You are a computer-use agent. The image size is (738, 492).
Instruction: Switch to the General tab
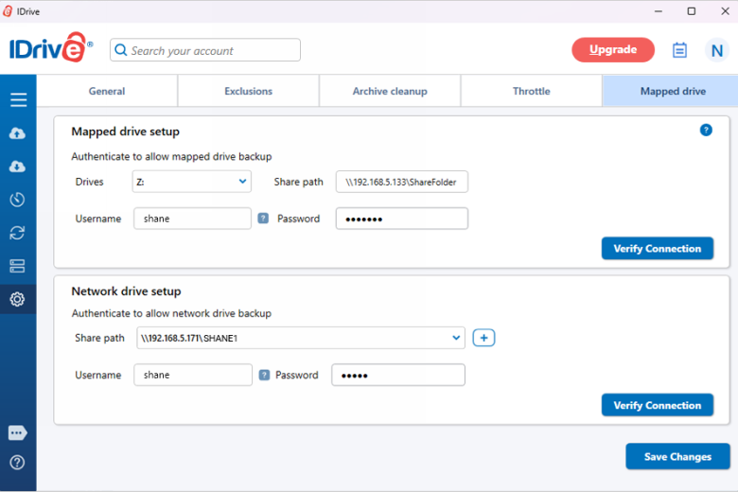[107, 91]
